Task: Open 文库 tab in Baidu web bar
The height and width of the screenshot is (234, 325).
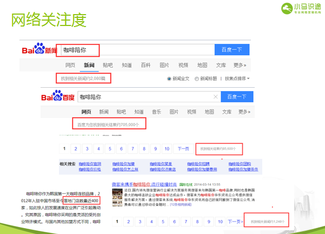Action: [x=227, y=112]
